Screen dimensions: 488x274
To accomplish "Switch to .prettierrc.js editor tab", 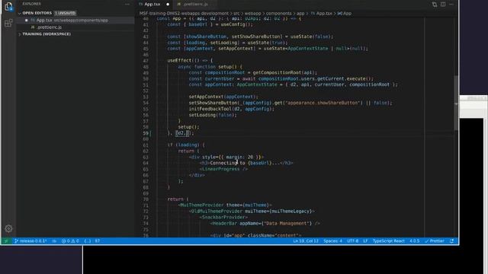I will [x=195, y=5].
